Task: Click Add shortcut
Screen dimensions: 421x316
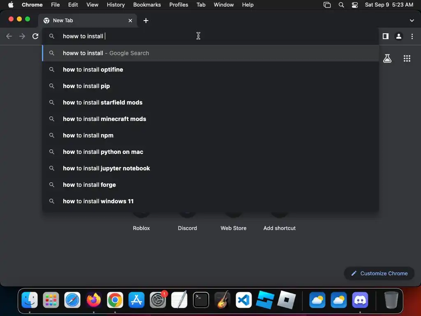Action: tap(280, 228)
